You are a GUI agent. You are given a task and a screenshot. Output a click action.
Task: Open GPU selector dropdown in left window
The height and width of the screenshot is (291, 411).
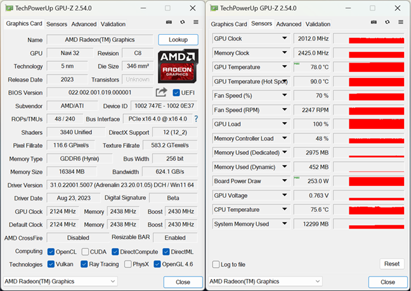[60, 282]
